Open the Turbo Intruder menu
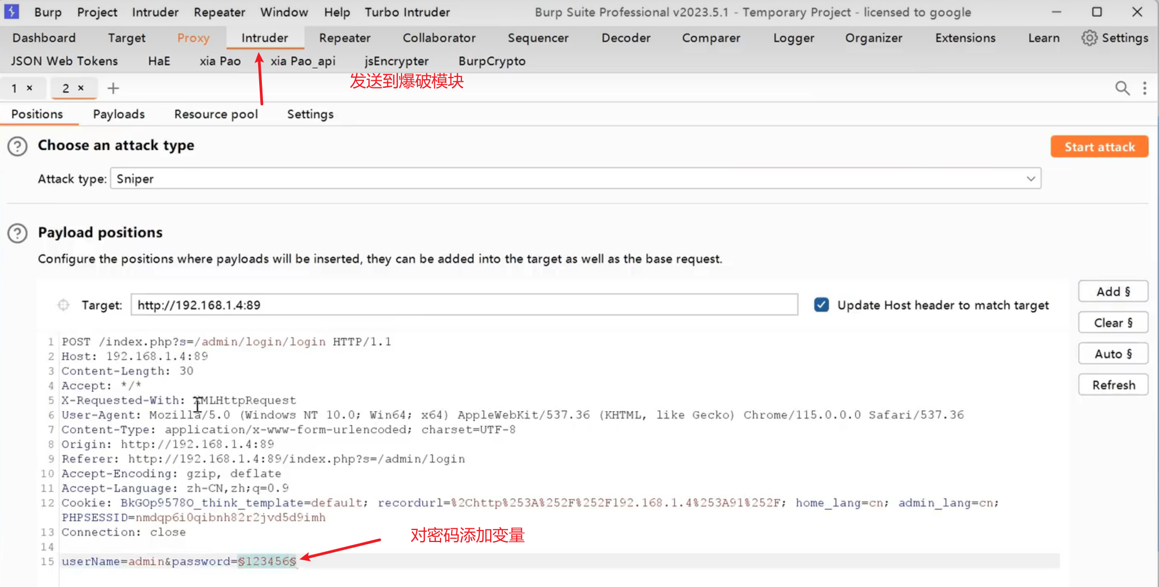The image size is (1159, 587). pos(407,12)
